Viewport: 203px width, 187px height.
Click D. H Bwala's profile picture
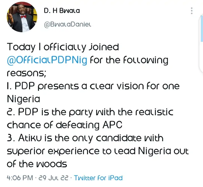pos(22,18)
